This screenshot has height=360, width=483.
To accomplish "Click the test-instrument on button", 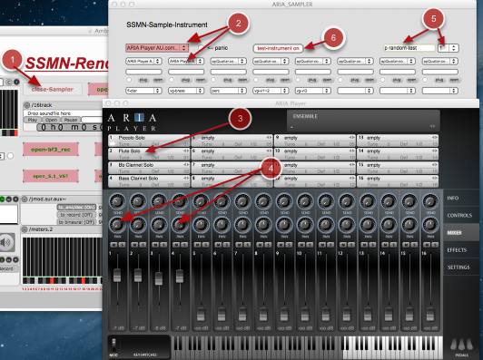I will tap(278, 48).
